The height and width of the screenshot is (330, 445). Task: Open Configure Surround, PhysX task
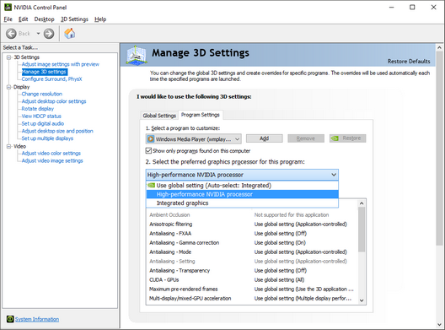[51, 79]
